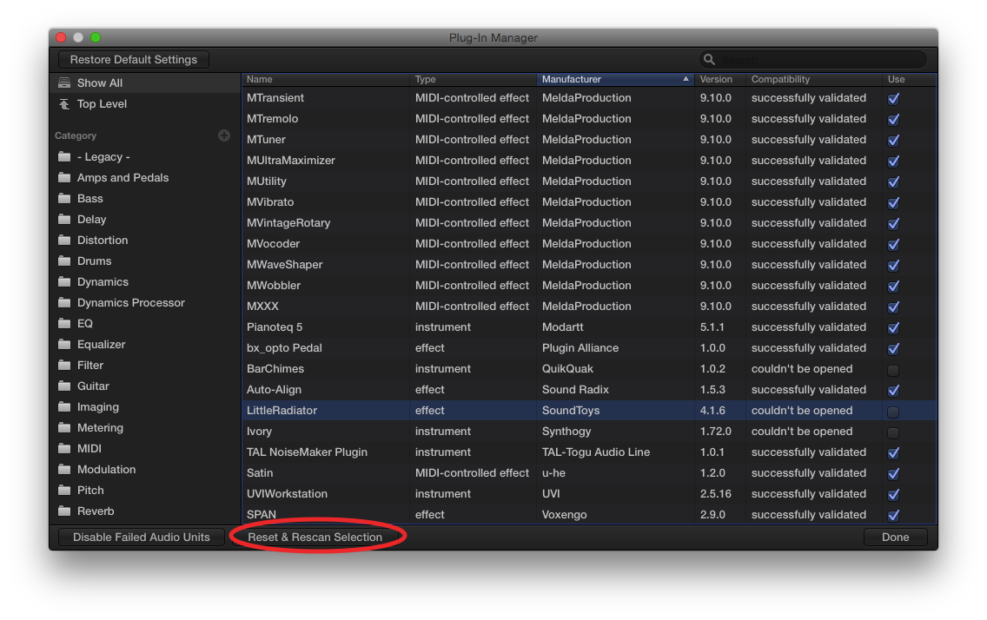The height and width of the screenshot is (620, 987).
Task: Enable Use checkbox for BarChimes
Action: point(893,371)
